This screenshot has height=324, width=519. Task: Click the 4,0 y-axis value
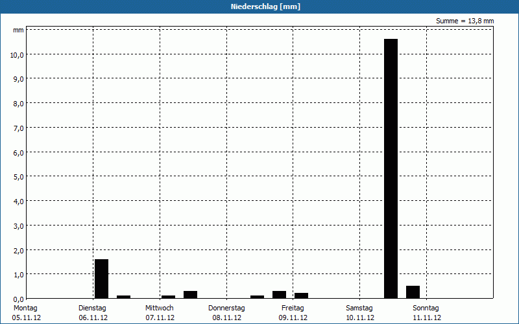(x=18, y=202)
